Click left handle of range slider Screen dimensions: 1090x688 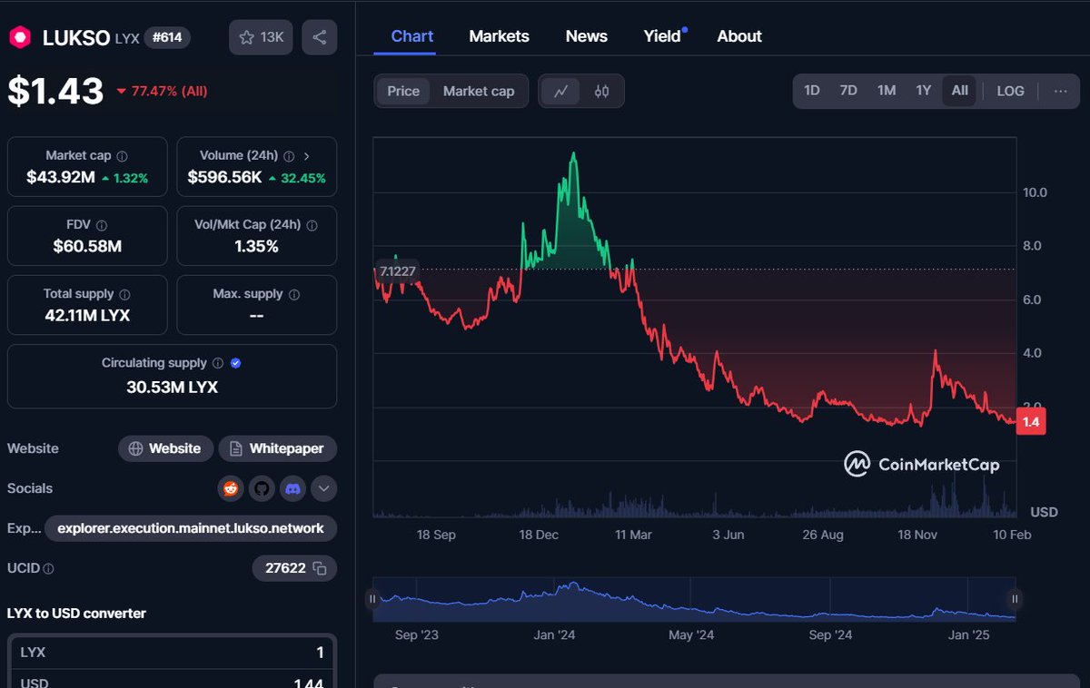[372, 599]
